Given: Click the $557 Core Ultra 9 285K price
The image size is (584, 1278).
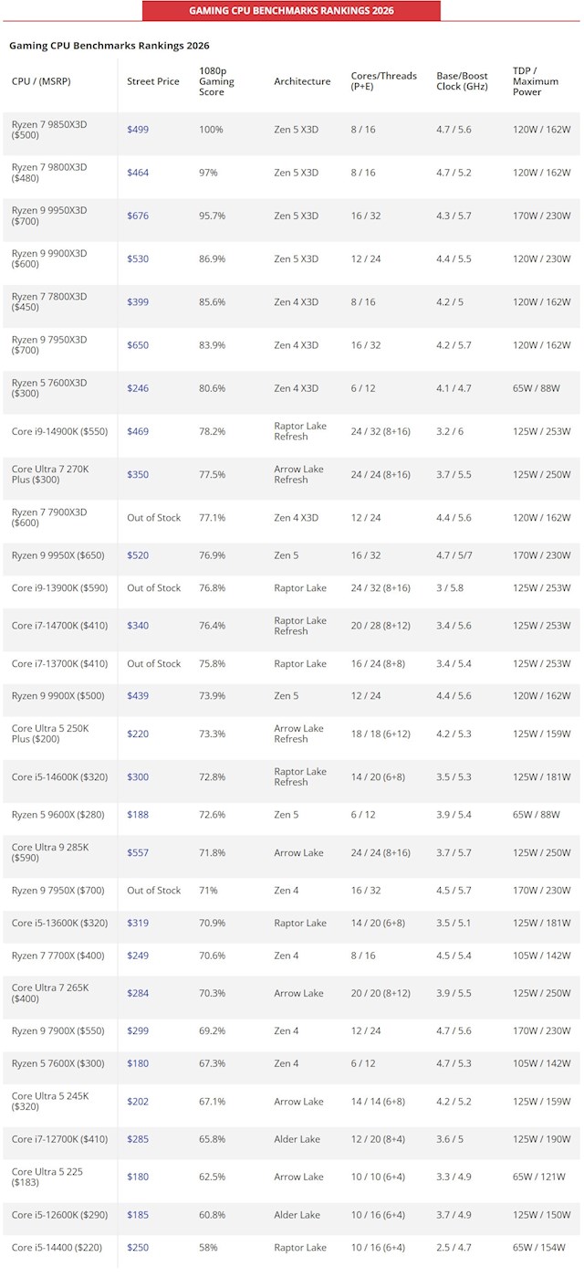Looking at the screenshot, I should pos(138,853).
